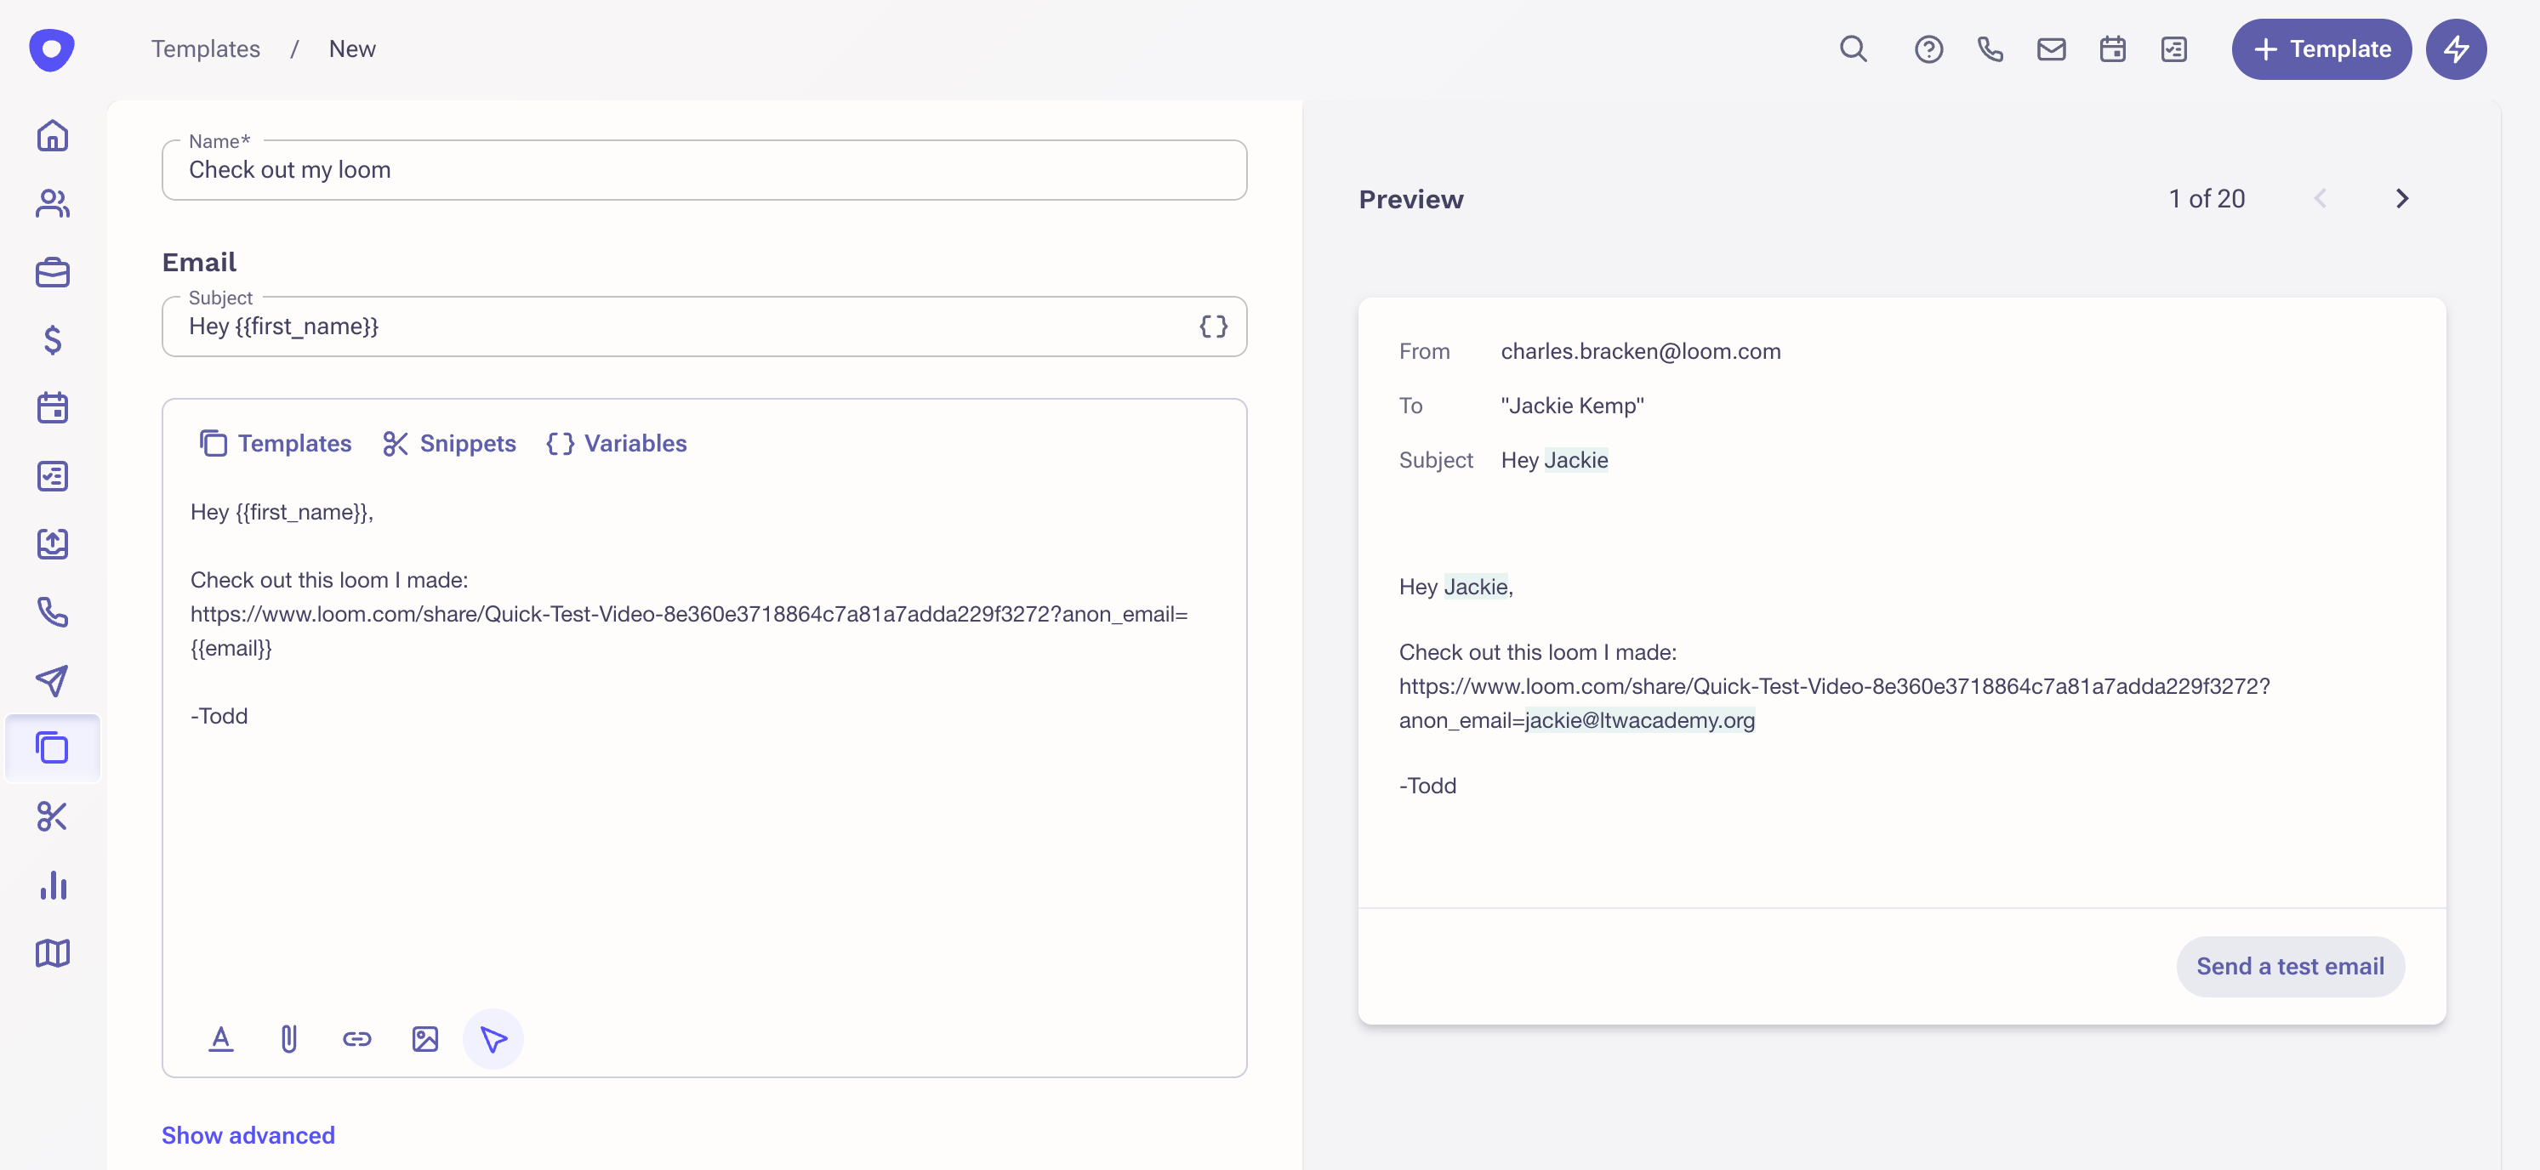Click the Name input field
The width and height of the screenshot is (2540, 1170).
(704, 171)
